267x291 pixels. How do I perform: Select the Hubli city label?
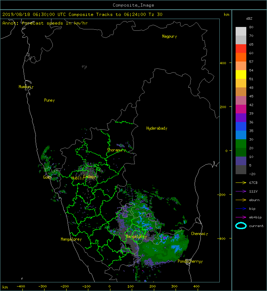coord(77,178)
